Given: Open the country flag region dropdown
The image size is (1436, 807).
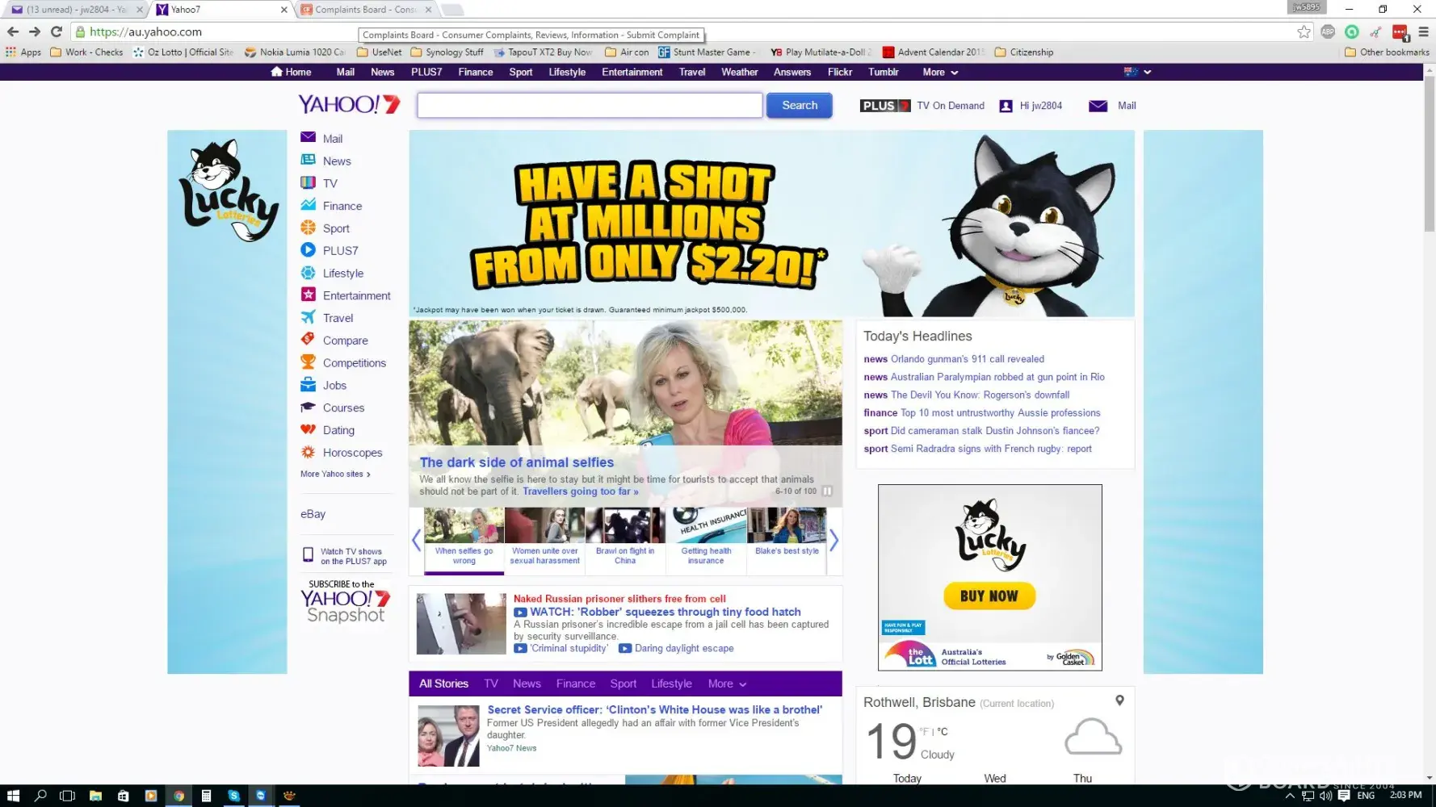Looking at the screenshot, I should pos(1137,72).
